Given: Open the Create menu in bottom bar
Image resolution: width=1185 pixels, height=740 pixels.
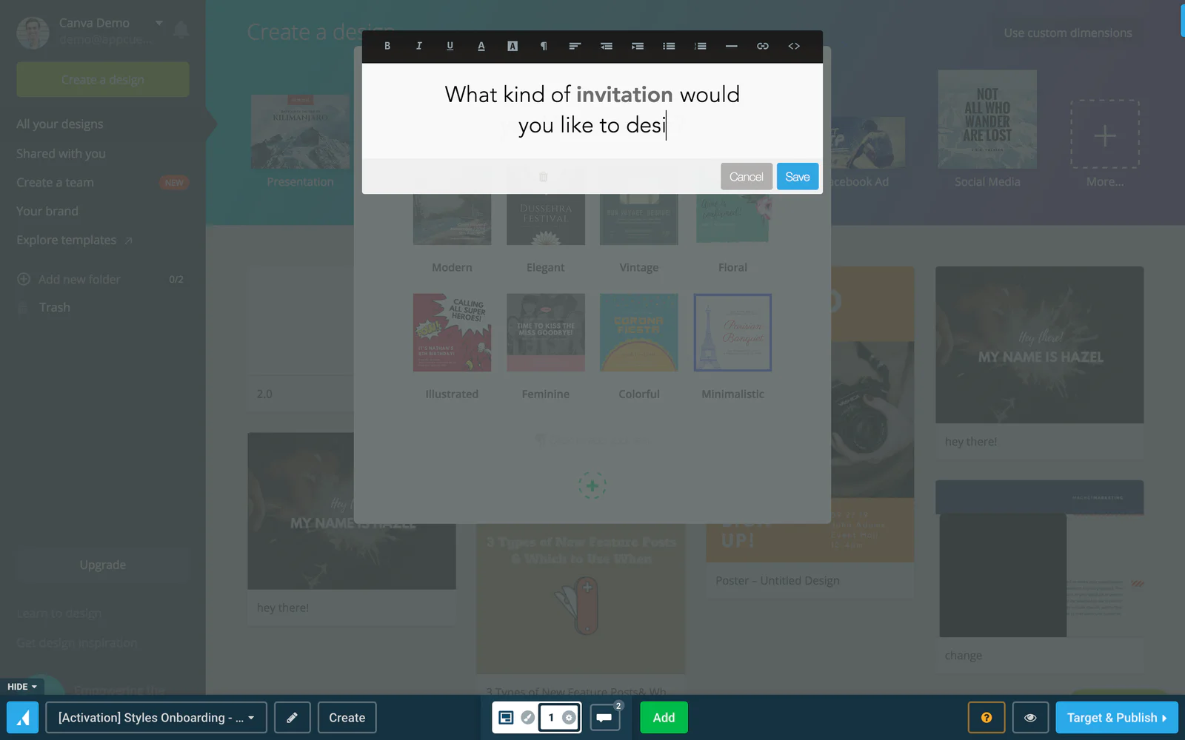Looking at the screenshot, I should click(347, 718).
